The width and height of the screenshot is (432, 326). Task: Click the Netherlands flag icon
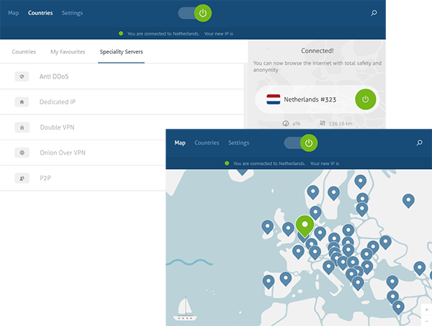(x=274, y=99)
